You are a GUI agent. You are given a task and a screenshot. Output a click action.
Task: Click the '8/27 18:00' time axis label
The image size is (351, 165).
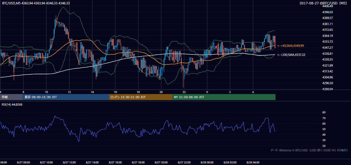[138, 163]
